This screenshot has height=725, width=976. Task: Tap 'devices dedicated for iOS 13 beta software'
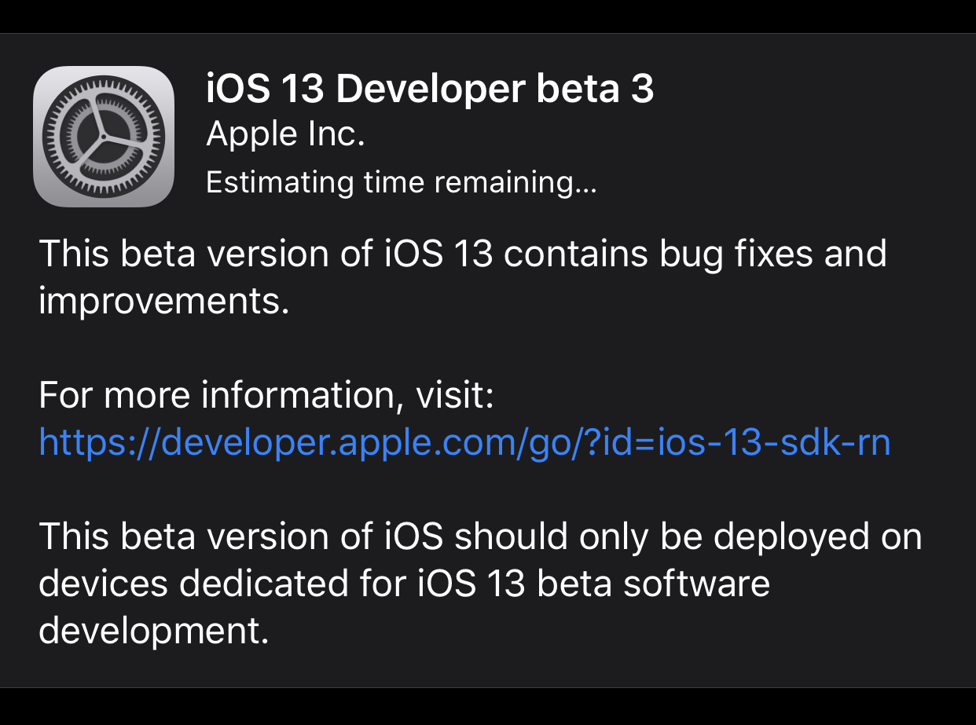click(404, 584)
